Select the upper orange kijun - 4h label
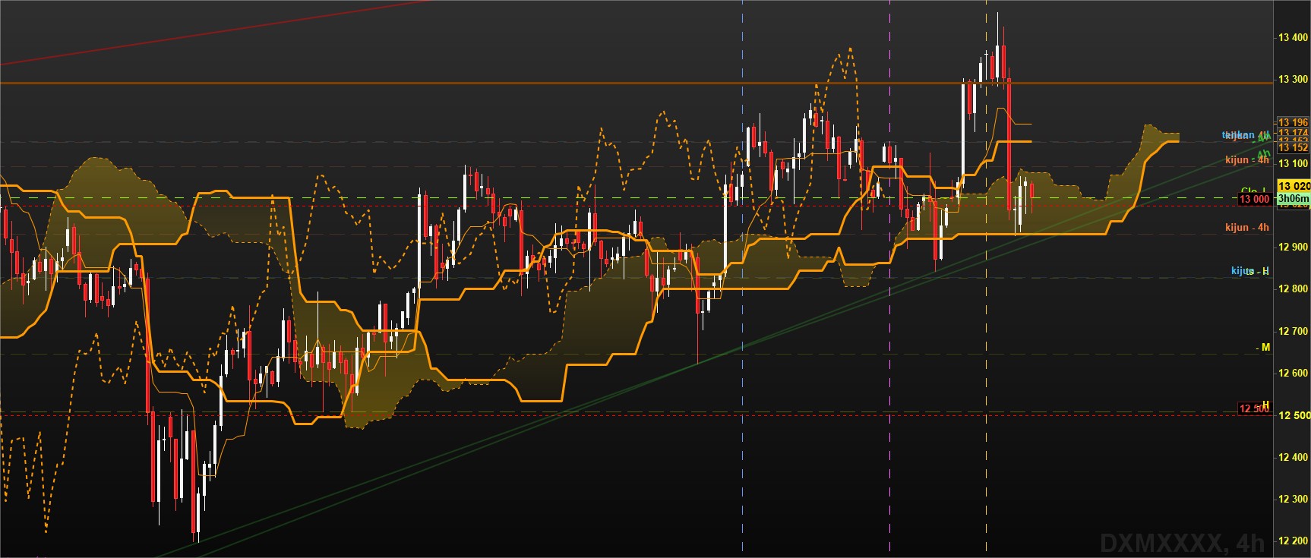The image size is (1311, 558). [x=1246, y=160]
